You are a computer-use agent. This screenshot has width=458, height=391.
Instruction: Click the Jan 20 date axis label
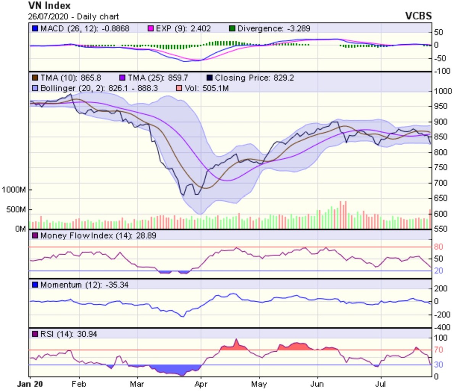(x=31, y=384)
